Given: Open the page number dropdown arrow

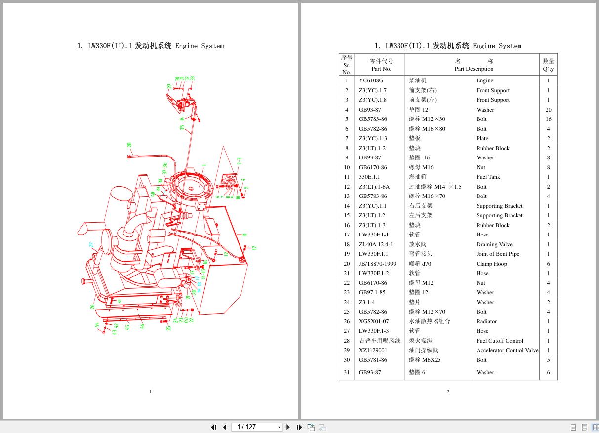Looking at the screenshot, I should click(280, 427).
